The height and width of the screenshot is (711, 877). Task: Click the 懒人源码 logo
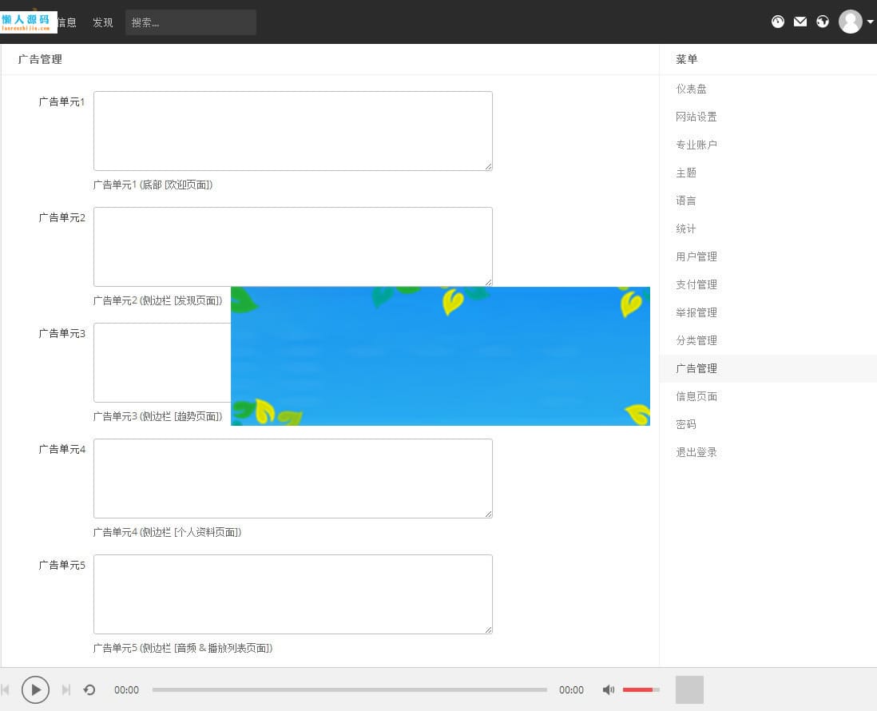29,21
